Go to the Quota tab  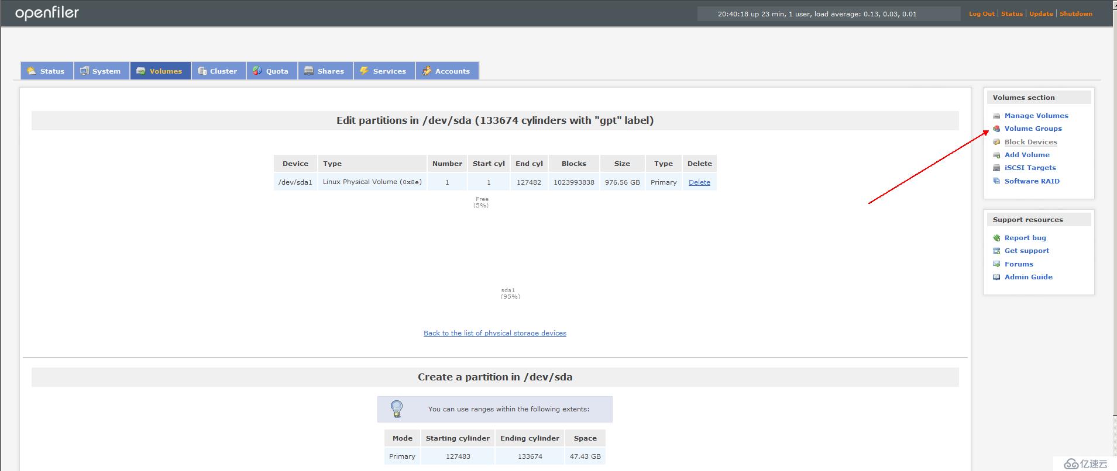pos(271,71)
